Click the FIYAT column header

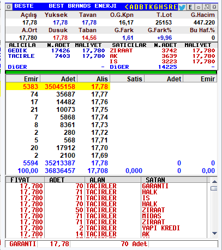tap(25, 180)
